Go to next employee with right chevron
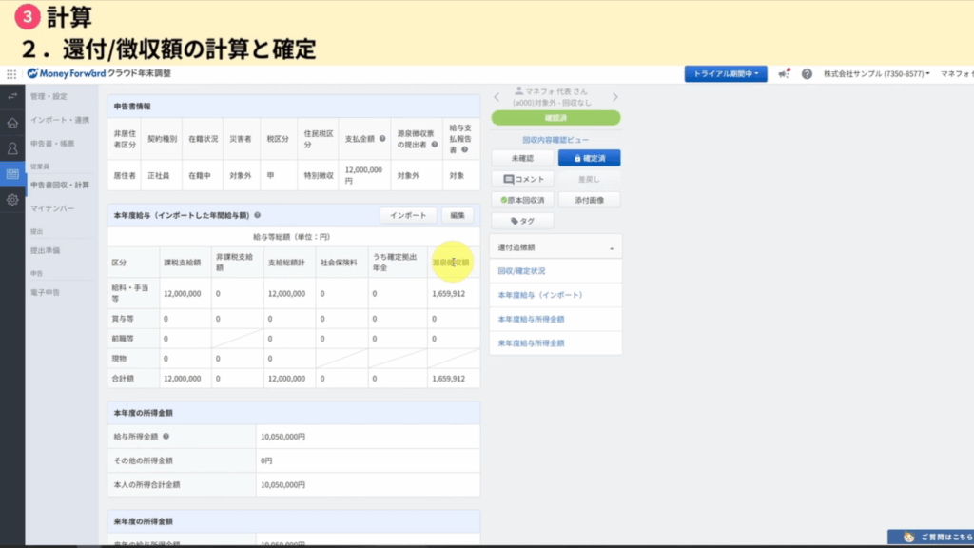The image size is (974, 548). 615,96
